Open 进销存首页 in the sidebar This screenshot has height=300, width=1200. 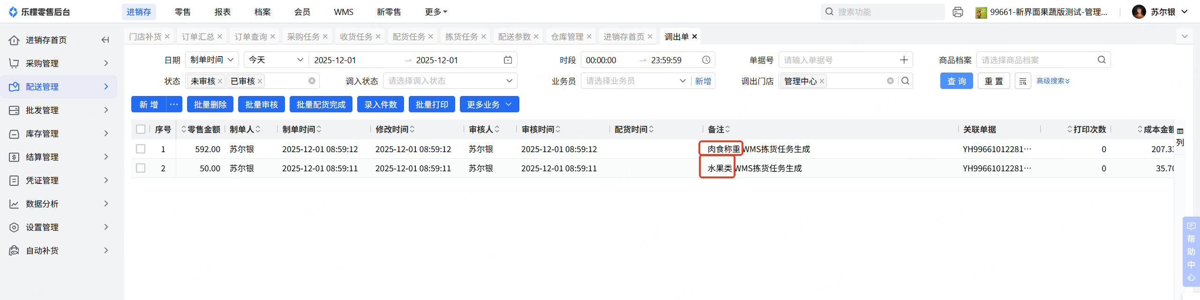[46, 40]
